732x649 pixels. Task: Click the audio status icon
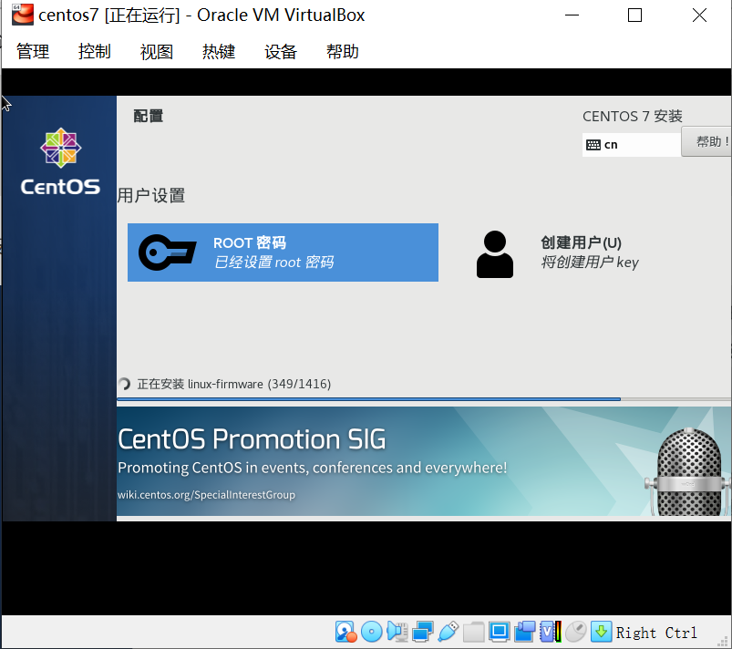[x=397, y=632]
